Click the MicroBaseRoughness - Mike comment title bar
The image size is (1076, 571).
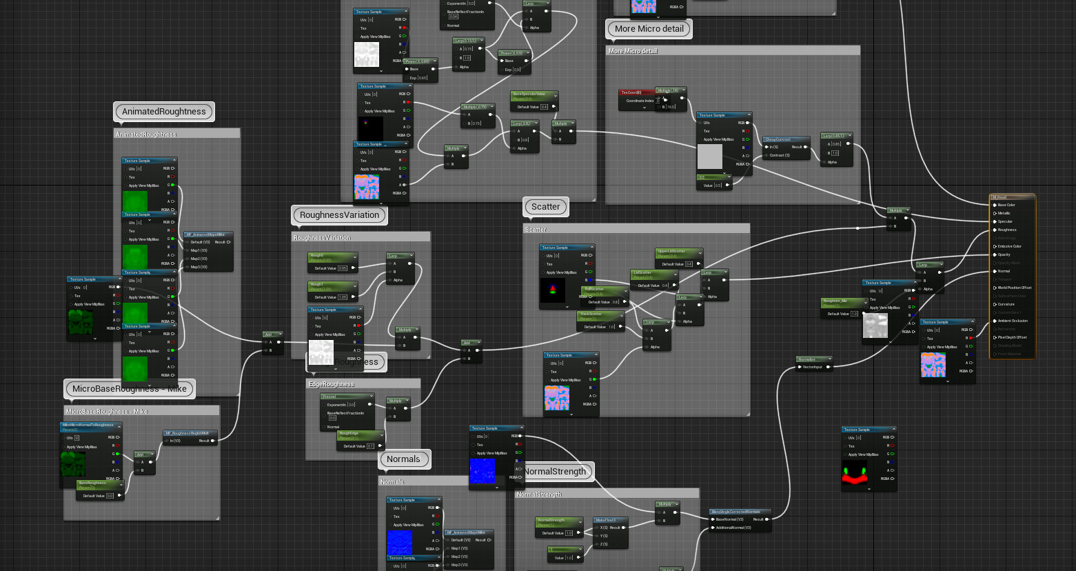pyautogui.click(x=141, y=411)
